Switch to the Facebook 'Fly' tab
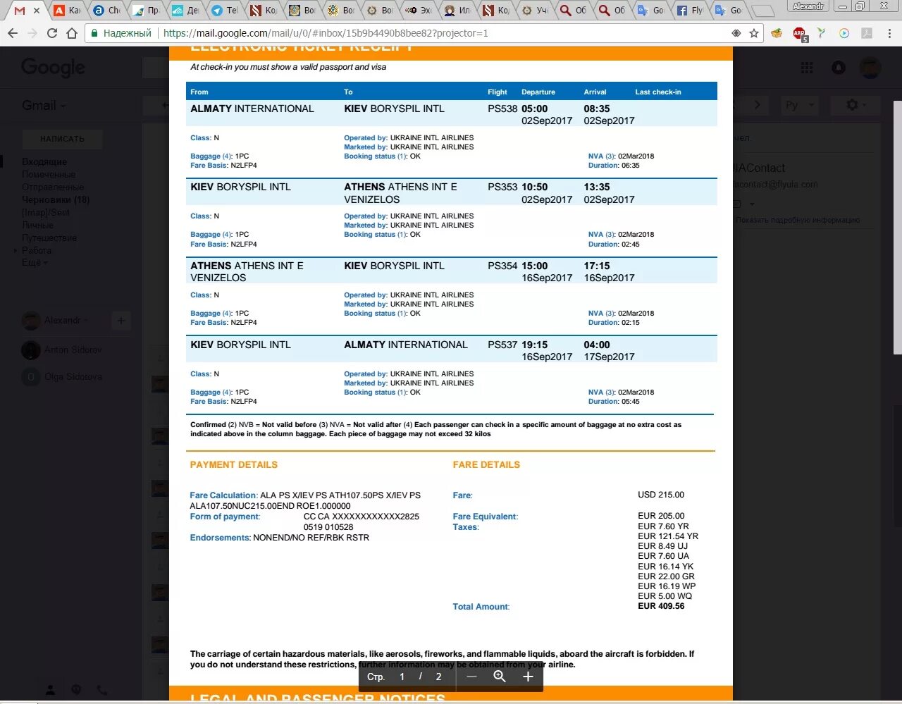902x704 pixels. tap(690, 11)
